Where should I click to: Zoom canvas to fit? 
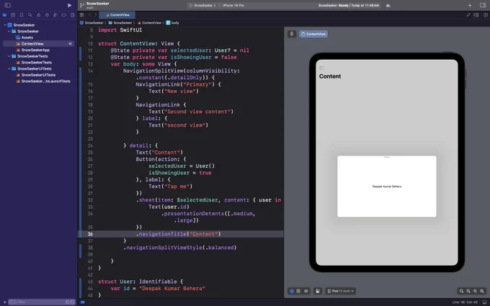[475, 291]
